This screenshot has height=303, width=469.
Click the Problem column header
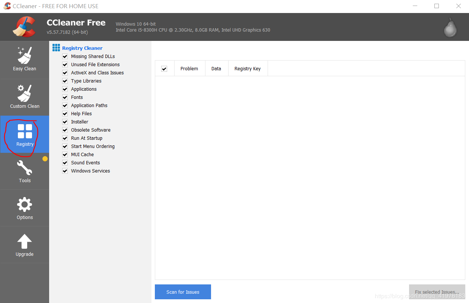click(189, 69)
